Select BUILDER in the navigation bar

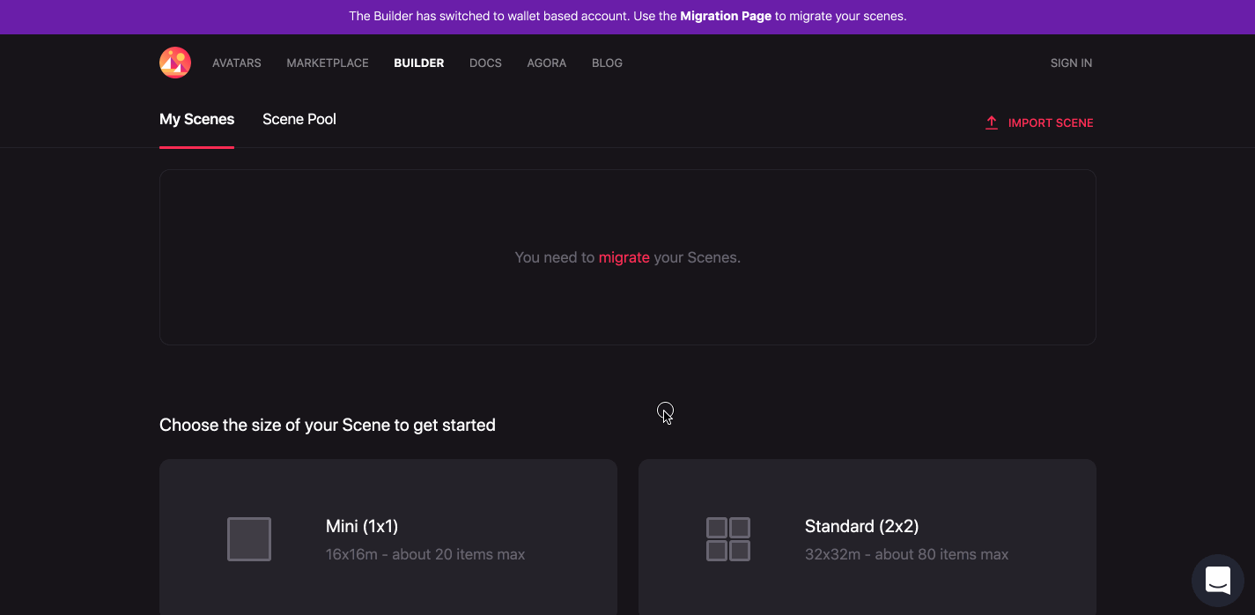418,63
